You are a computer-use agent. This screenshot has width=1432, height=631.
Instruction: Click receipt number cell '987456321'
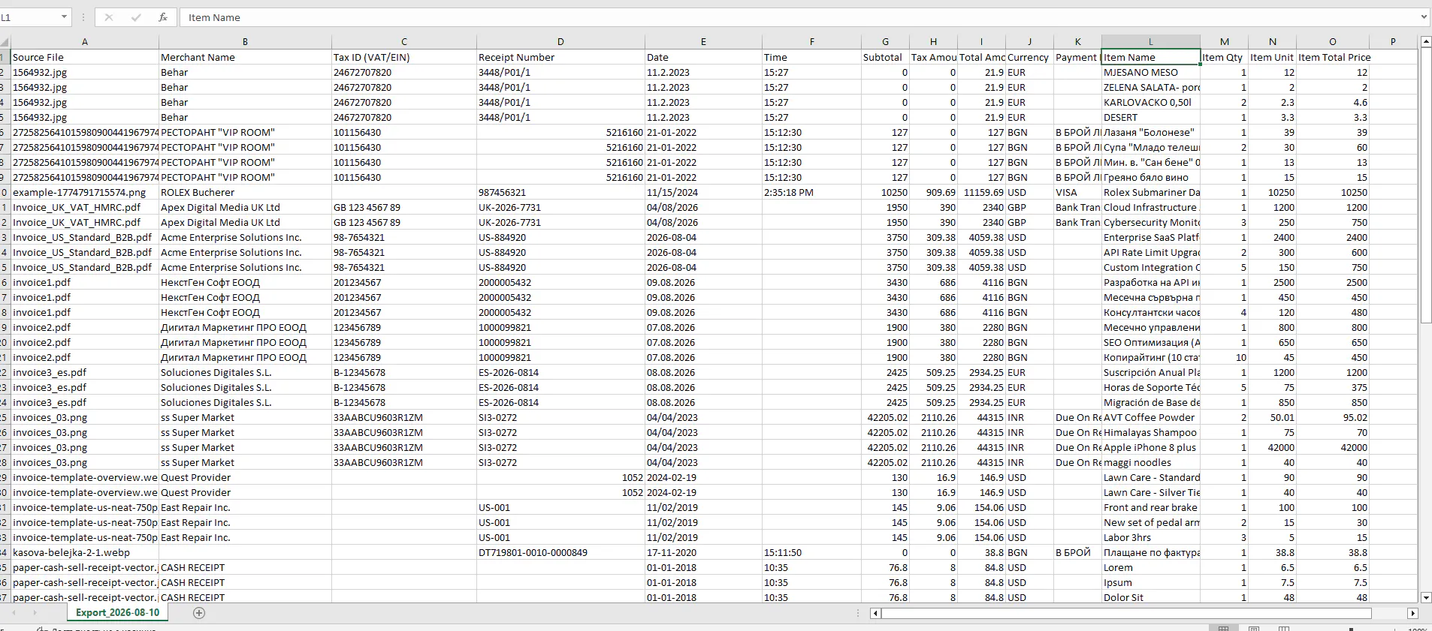(x=560, y=192)
